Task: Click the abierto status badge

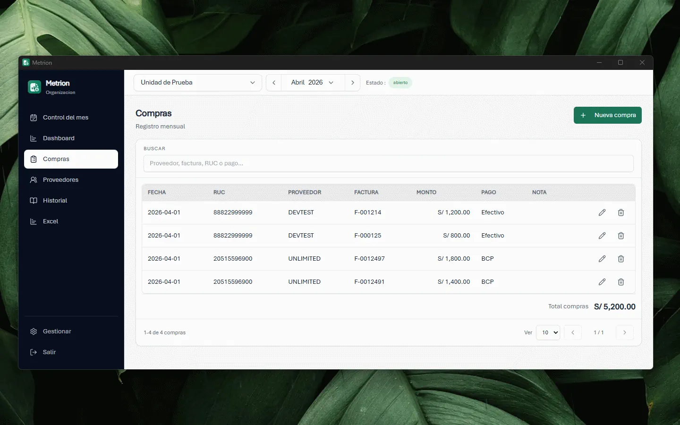Action: point(400,83)
